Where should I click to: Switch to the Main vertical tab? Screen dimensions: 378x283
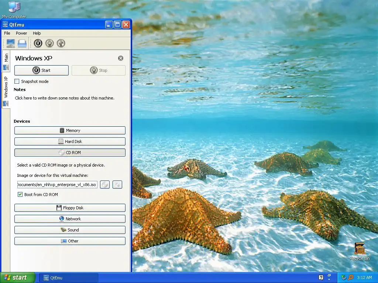coord(6,62)
